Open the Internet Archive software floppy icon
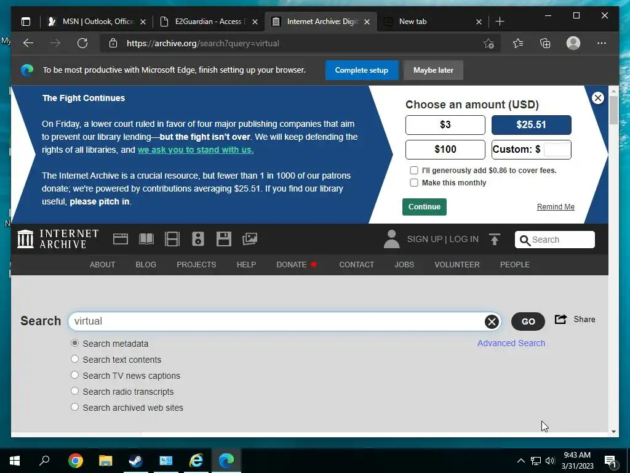Image resolution: width=630 pixels, height=473 pixels. tap(224, 239)
